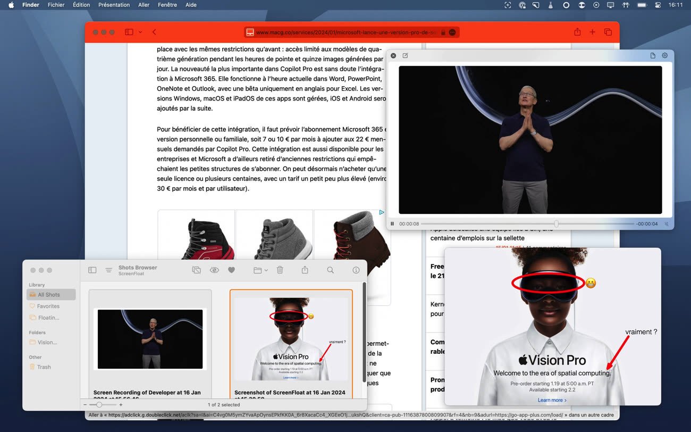Open Favorites in the Library sidebar

coord(45,306)
